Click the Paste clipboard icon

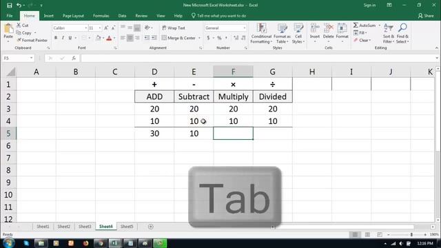(8, 29)
